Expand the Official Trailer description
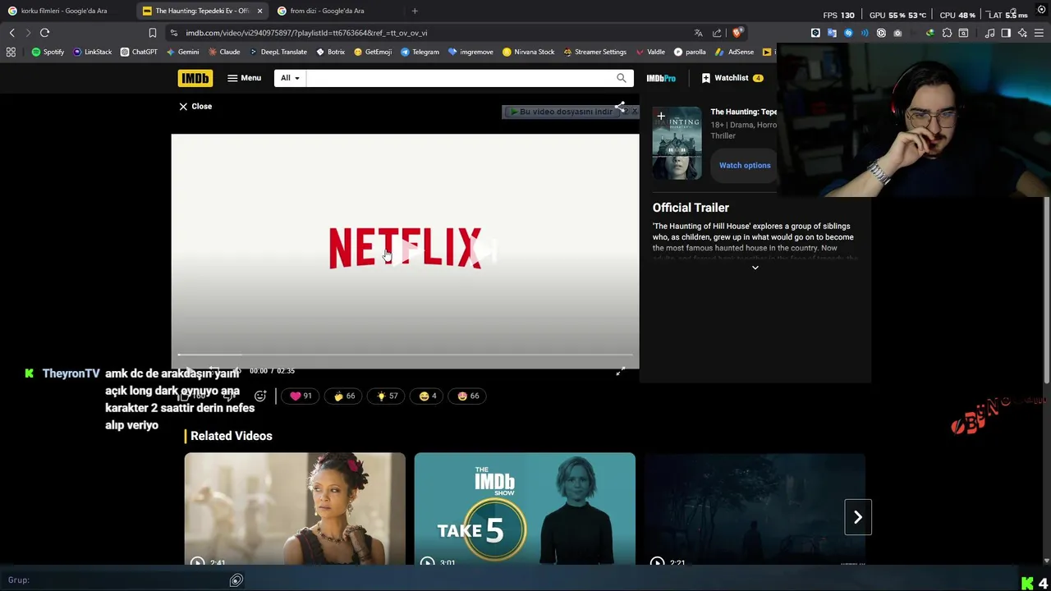 [755, 268]
